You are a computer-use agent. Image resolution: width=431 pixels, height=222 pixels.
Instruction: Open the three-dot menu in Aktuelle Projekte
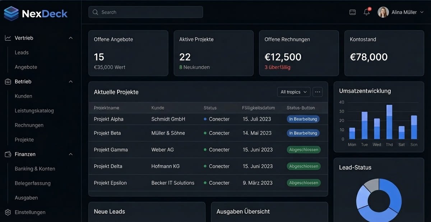point(318,92)
